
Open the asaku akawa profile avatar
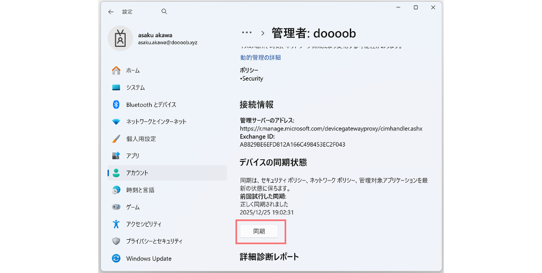point(120,38)
